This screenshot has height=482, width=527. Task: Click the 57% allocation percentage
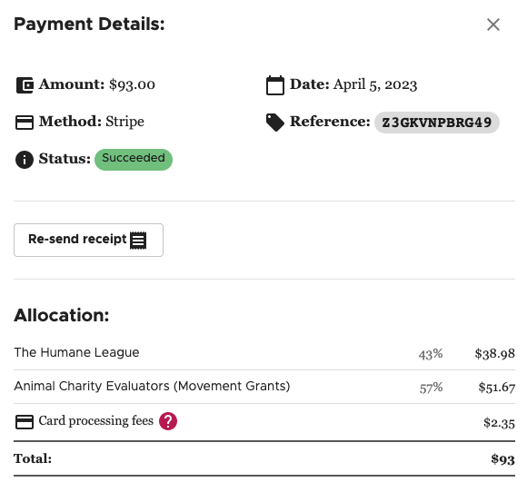431,388
